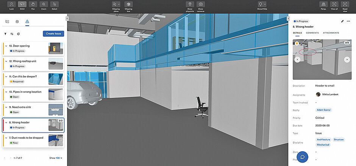Go to next issue viewpoint image
Image resolution: width=356 pixels, height=166 pixels.
pos(347,59)
